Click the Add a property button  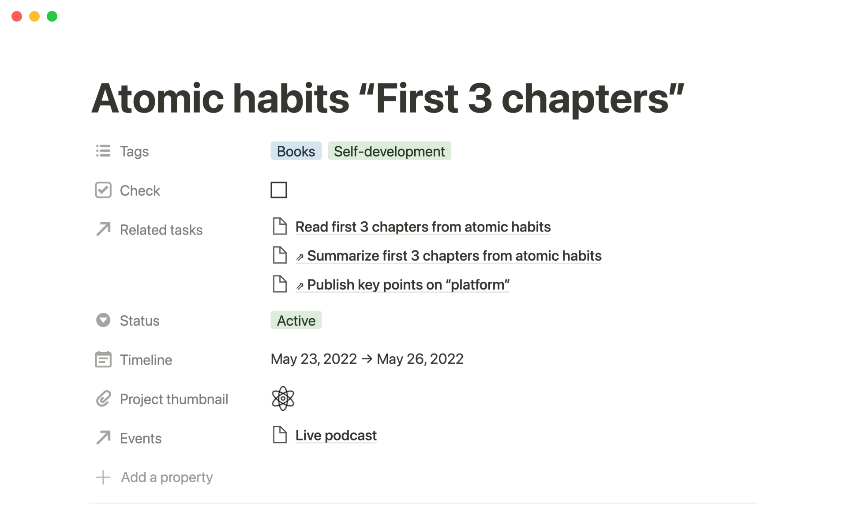(x=167, y=477)
